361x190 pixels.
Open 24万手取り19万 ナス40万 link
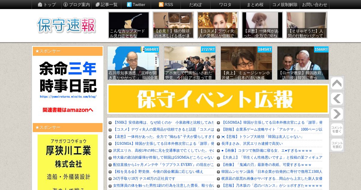(144, 179)
